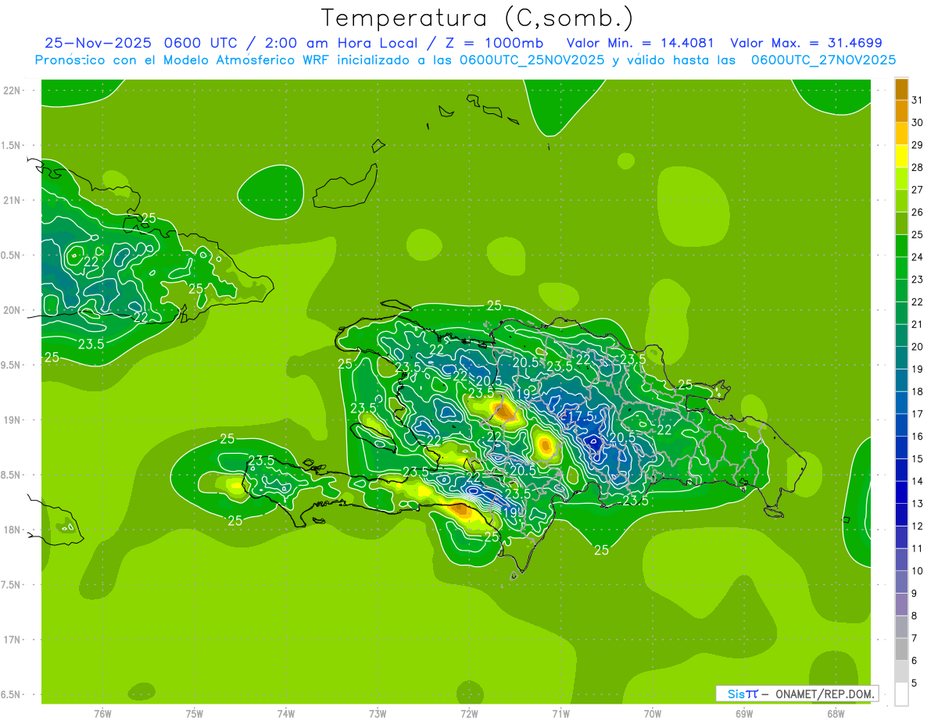Select the 'Valor Min. = 14.4081' text

tap(640, 43)
